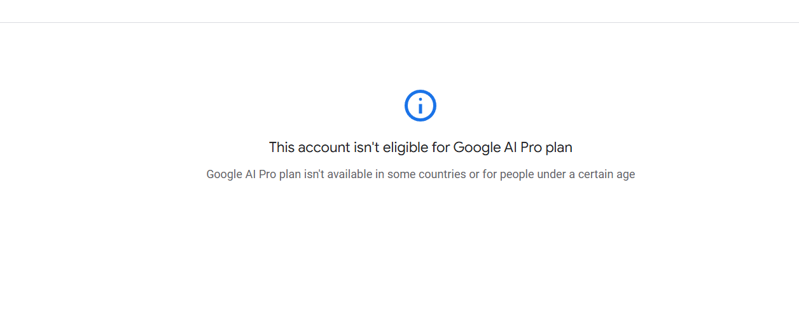Click "Google AI Pro plan" in description
Screen dimensions: 799x313
(x=253, y=174)
